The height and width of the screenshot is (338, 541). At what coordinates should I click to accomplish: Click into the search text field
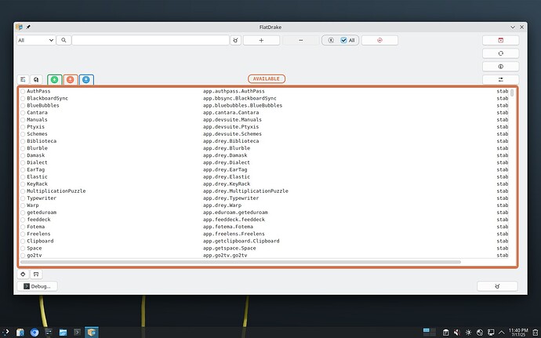pyautogui.click(x=151, y=40)
